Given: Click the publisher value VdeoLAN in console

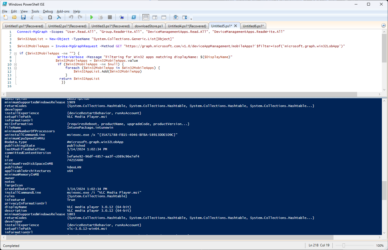Looking at the screenshot, I should (x=74, y=167).
